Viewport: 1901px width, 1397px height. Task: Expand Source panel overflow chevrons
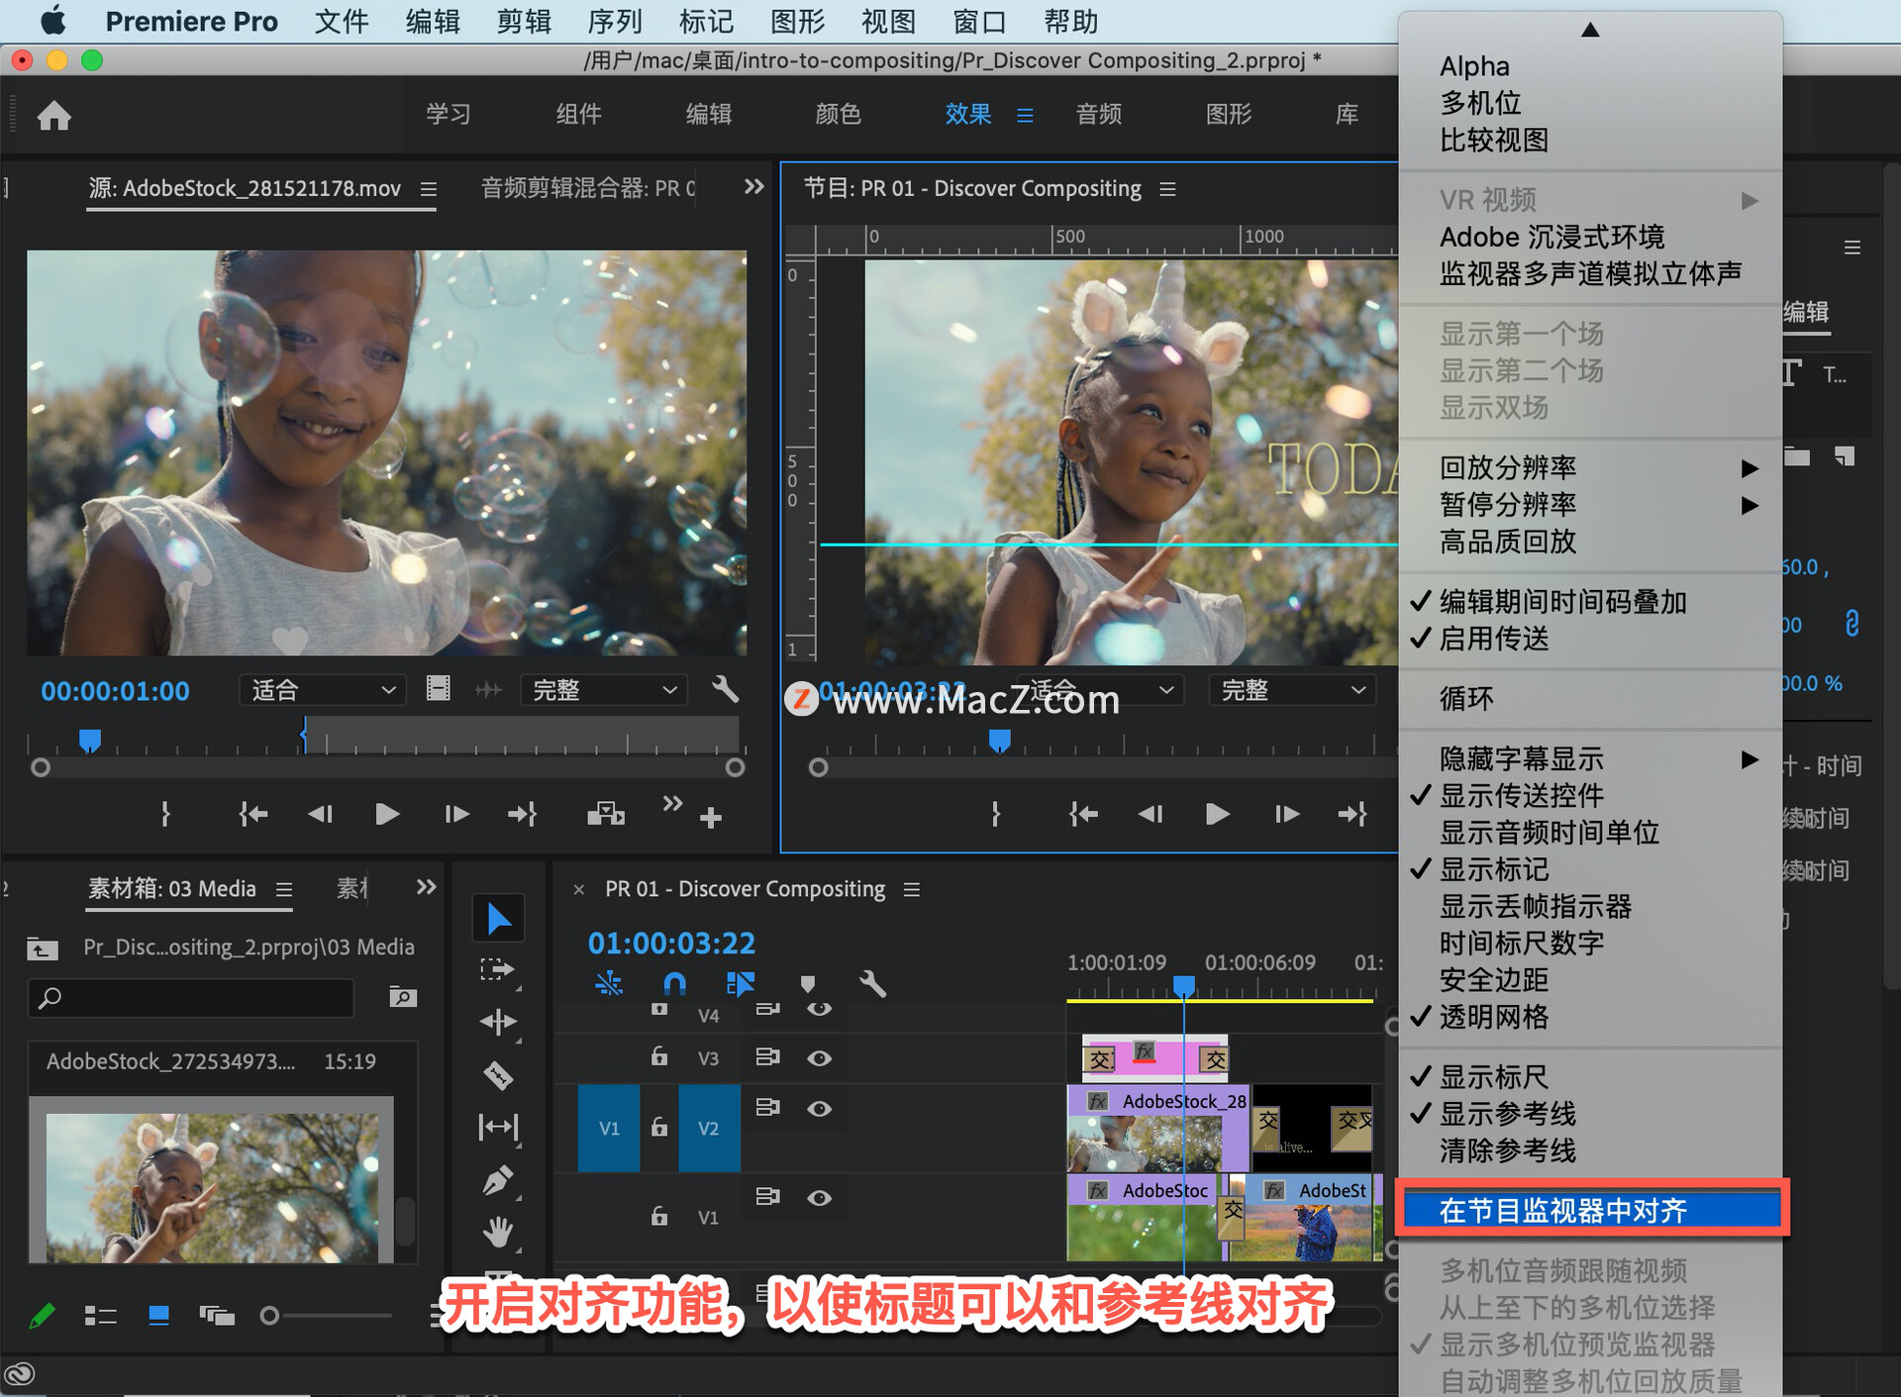coord(753,187)
